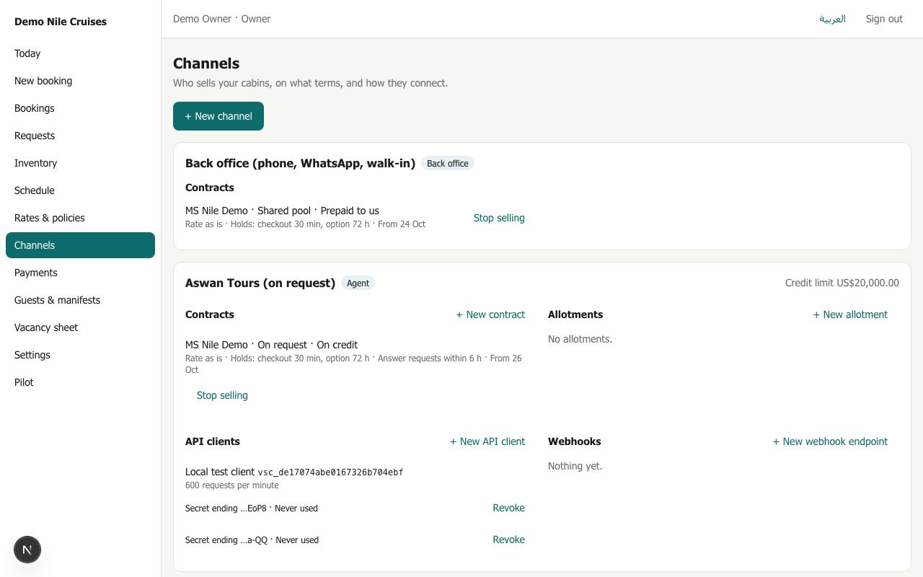Revoke the secret ending EoP8

tap(508, 508)
